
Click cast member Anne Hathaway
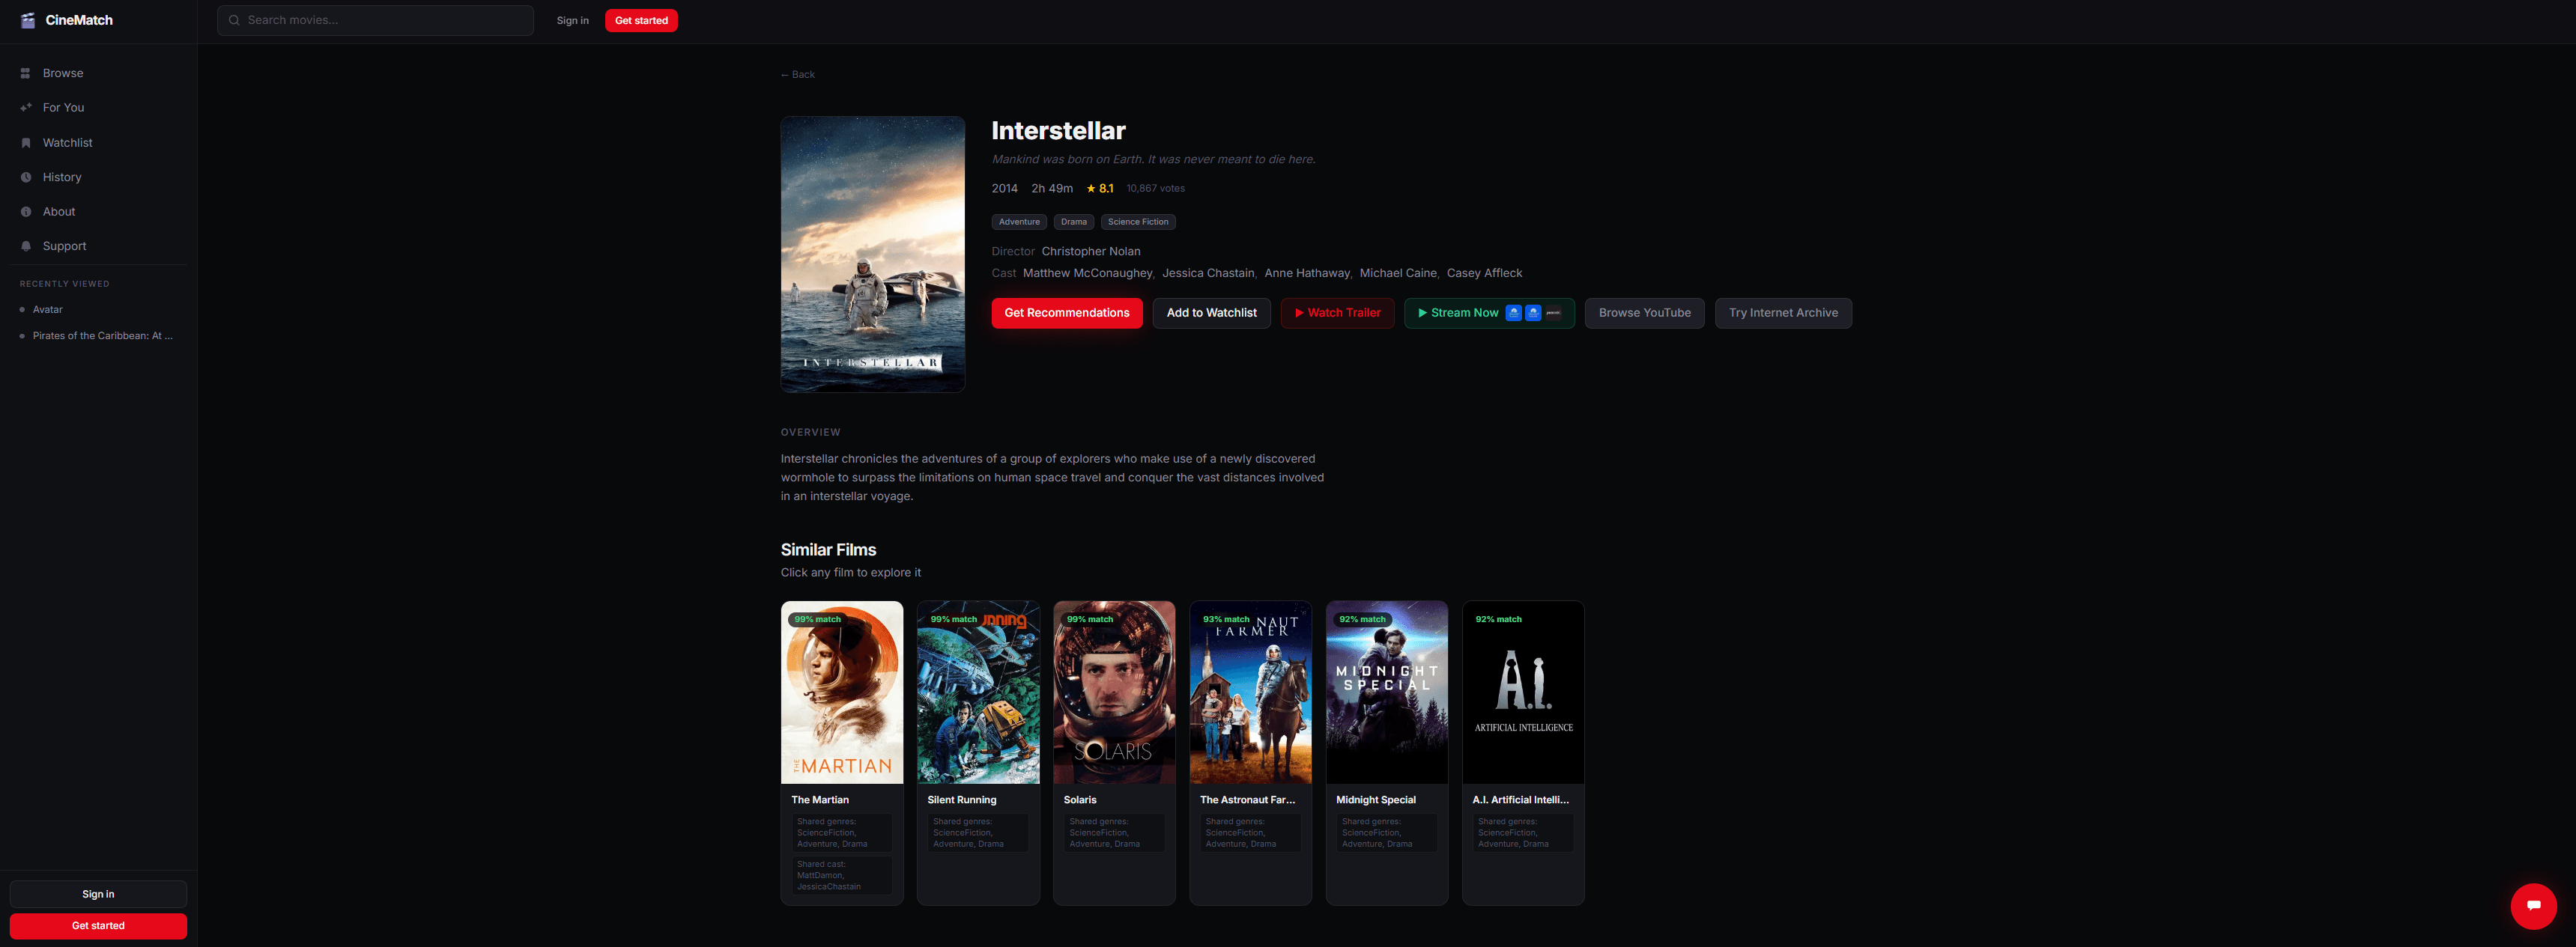[1307, 274]
